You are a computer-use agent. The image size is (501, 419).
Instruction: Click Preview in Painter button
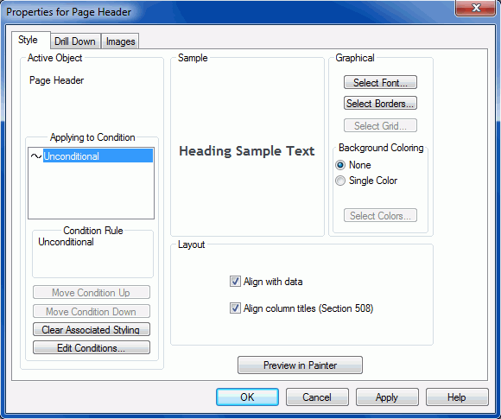(300, 365)
